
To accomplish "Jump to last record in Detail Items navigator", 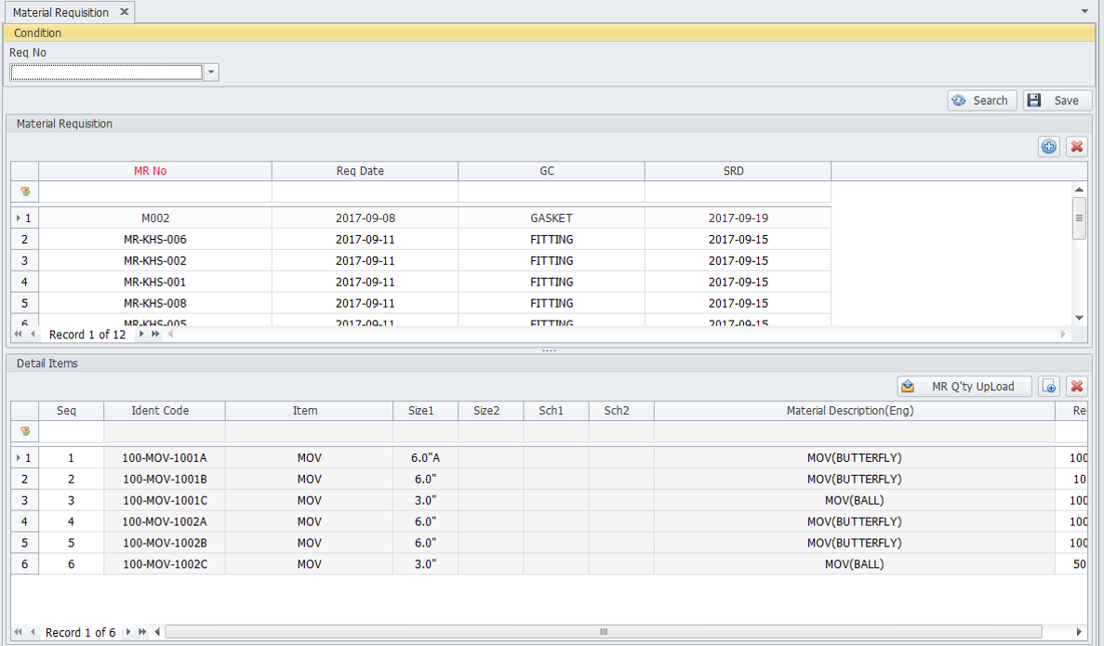I will click(x=142, y=632).
